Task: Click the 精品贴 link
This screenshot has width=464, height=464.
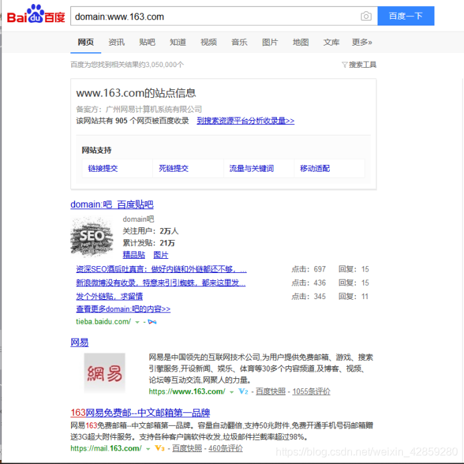Action: (133, 255)
